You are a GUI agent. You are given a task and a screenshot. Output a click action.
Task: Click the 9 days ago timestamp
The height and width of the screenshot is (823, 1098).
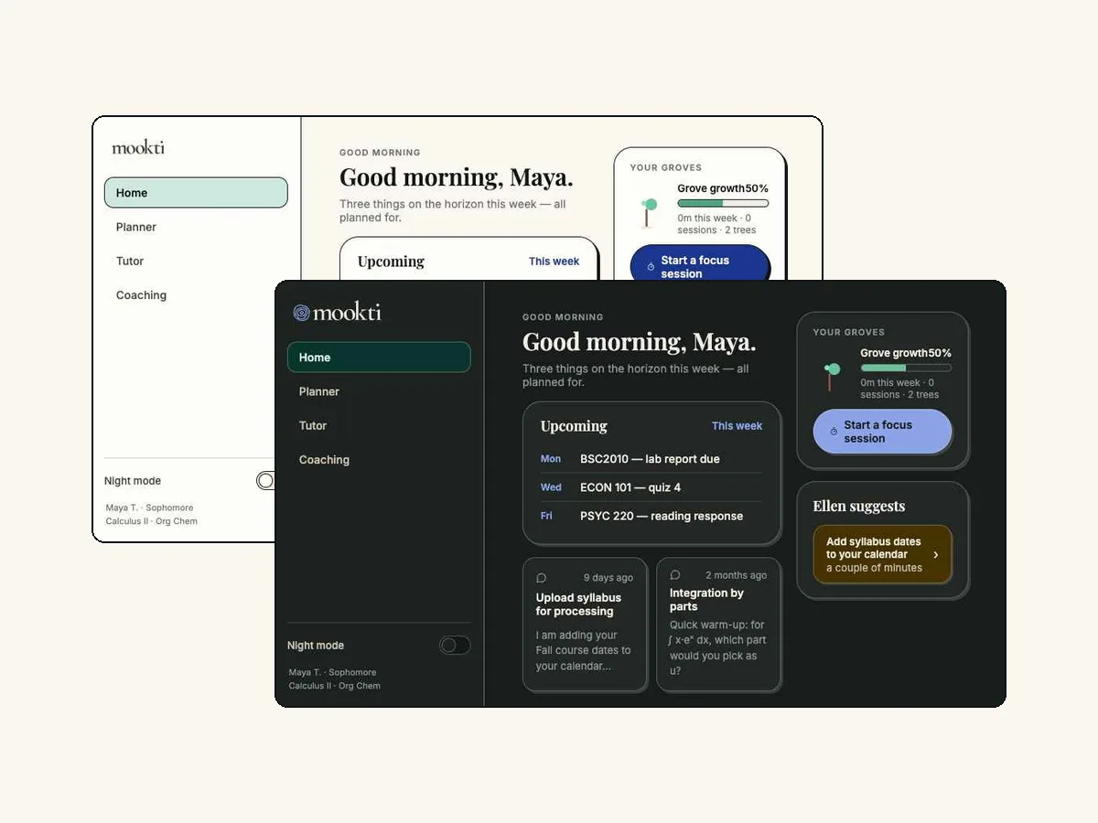pyautogui.click(x=608, y=578)
